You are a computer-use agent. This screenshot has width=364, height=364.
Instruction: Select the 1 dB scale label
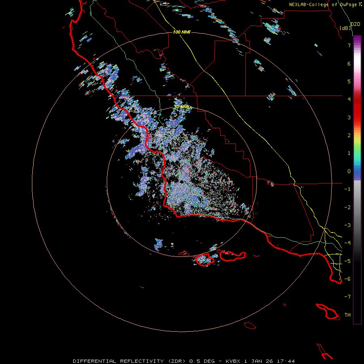coord(349,153)
